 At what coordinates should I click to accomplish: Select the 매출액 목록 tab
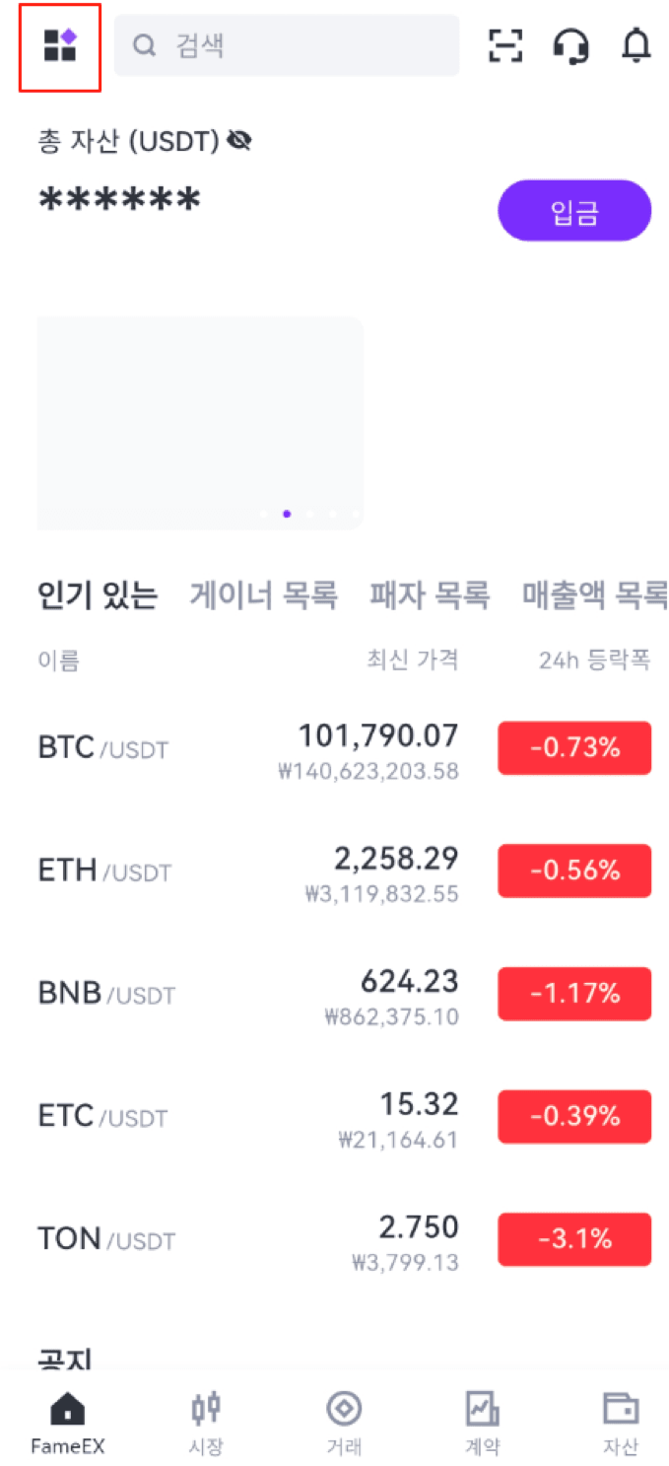tap(595, 595)
